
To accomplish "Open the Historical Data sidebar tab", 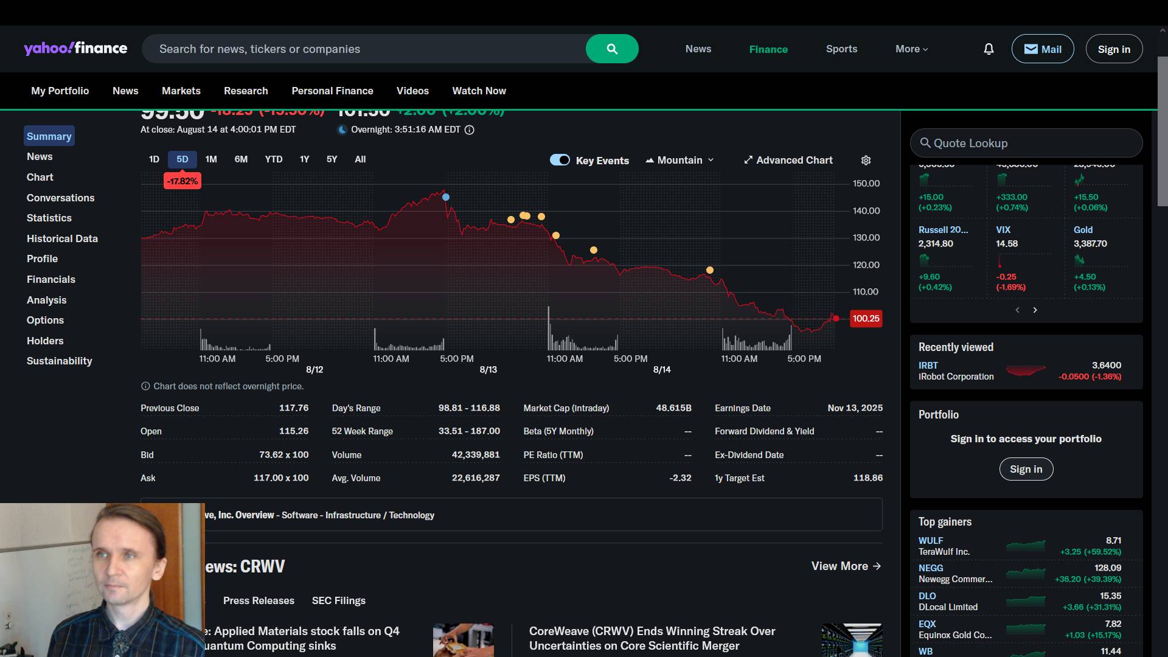I will (62, 238).
